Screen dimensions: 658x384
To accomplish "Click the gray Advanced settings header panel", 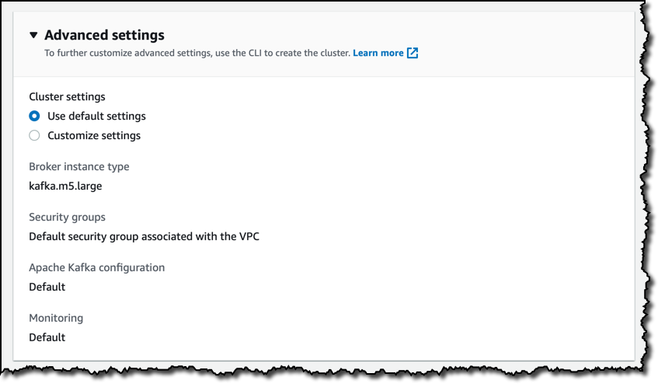I will [323, 44].
